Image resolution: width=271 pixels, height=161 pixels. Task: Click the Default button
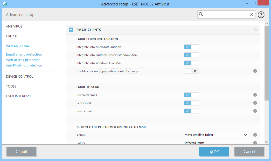pos(21,152)
